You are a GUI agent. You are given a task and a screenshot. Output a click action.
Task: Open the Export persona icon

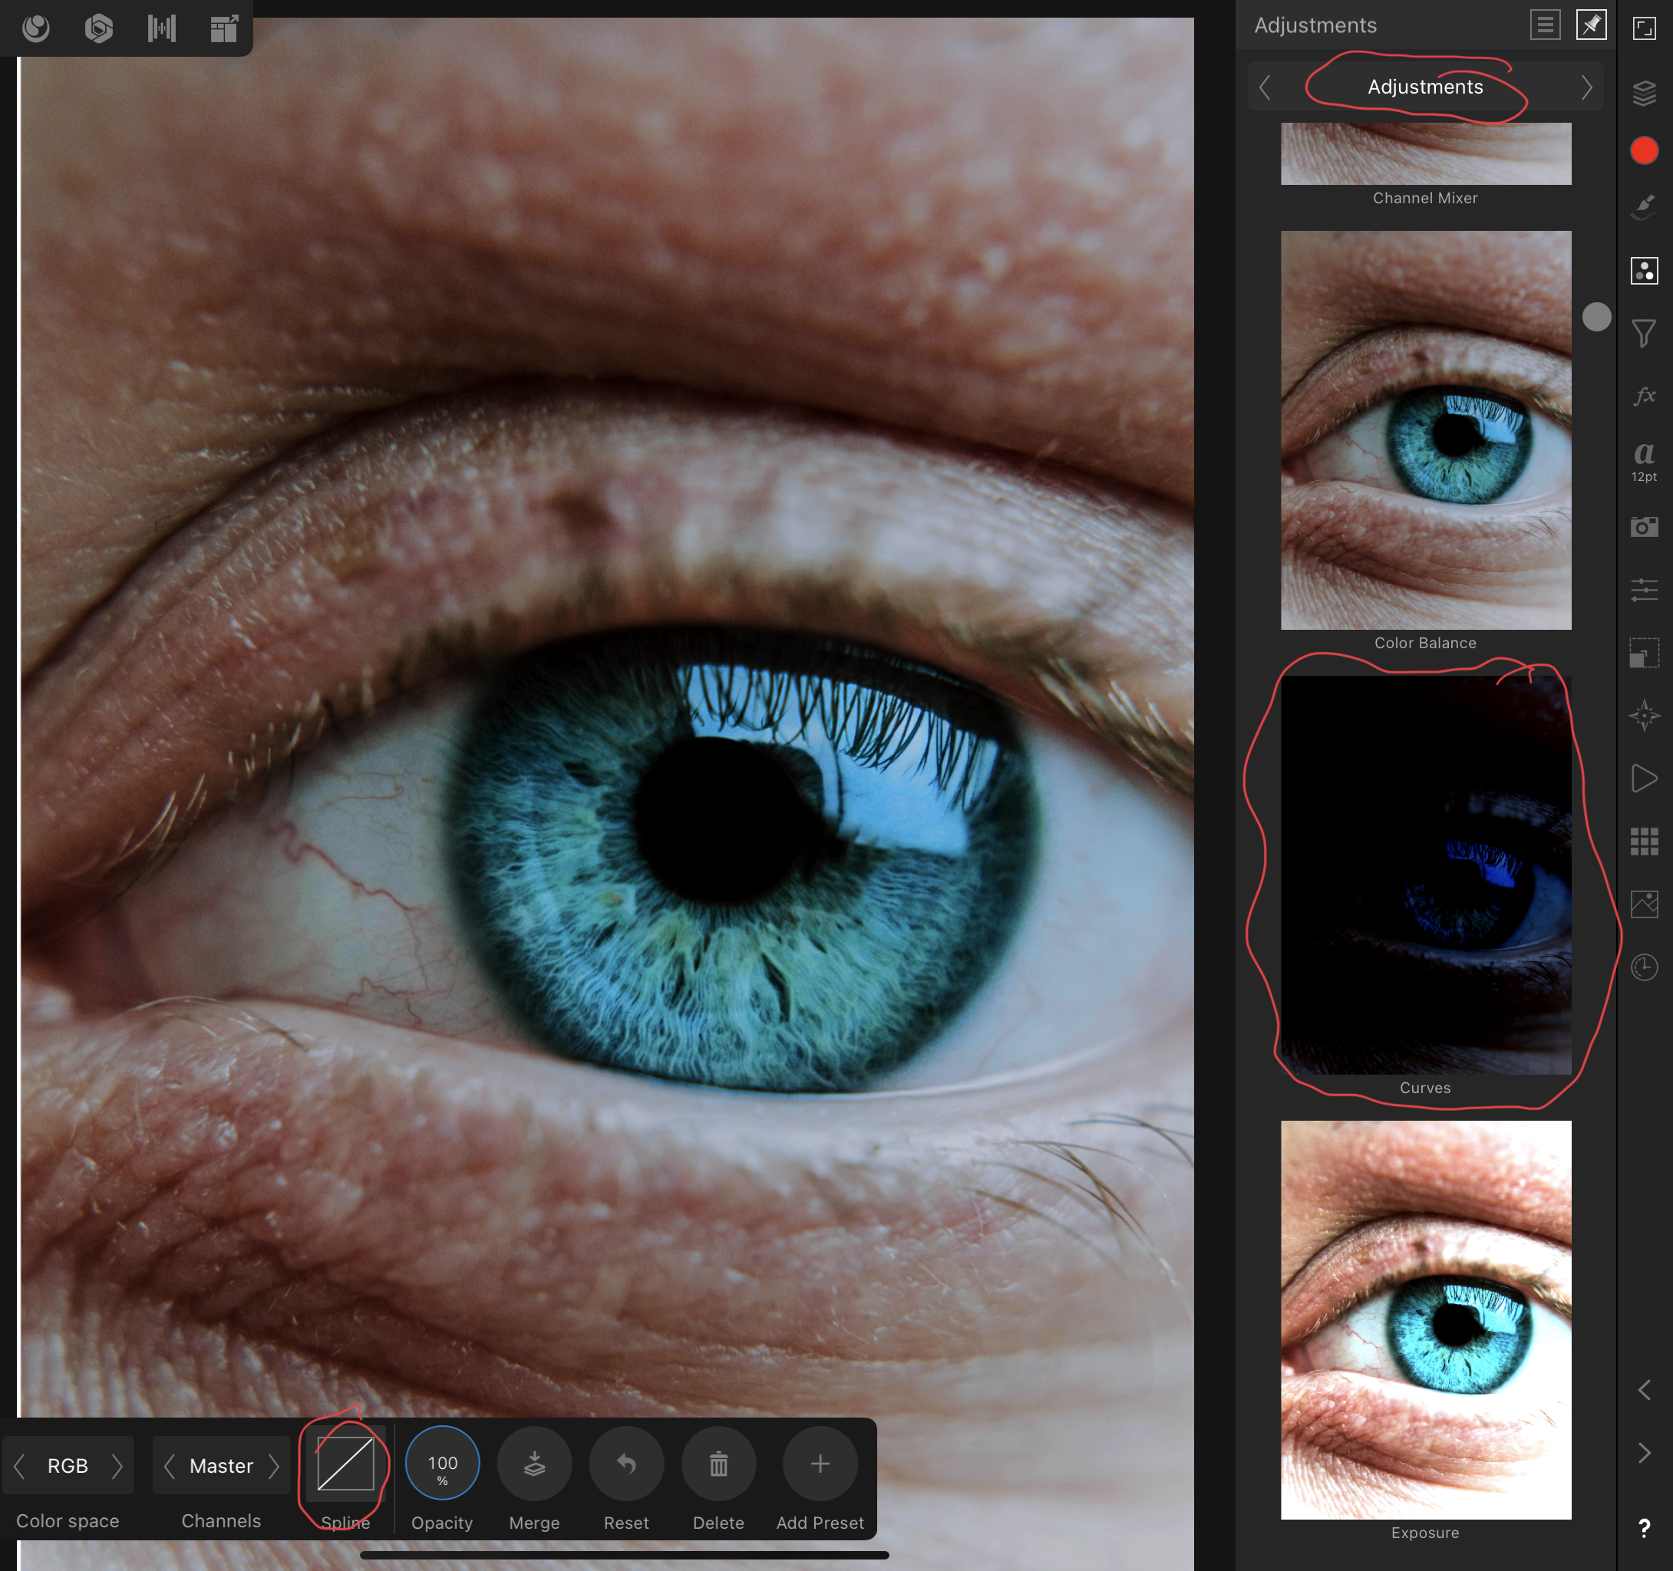point(224,28)
